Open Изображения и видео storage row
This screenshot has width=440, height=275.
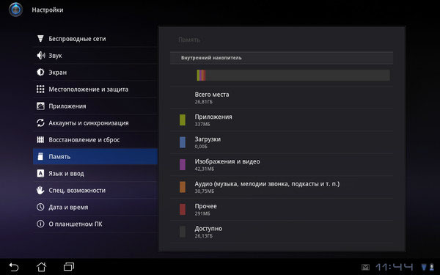[282, 165]
